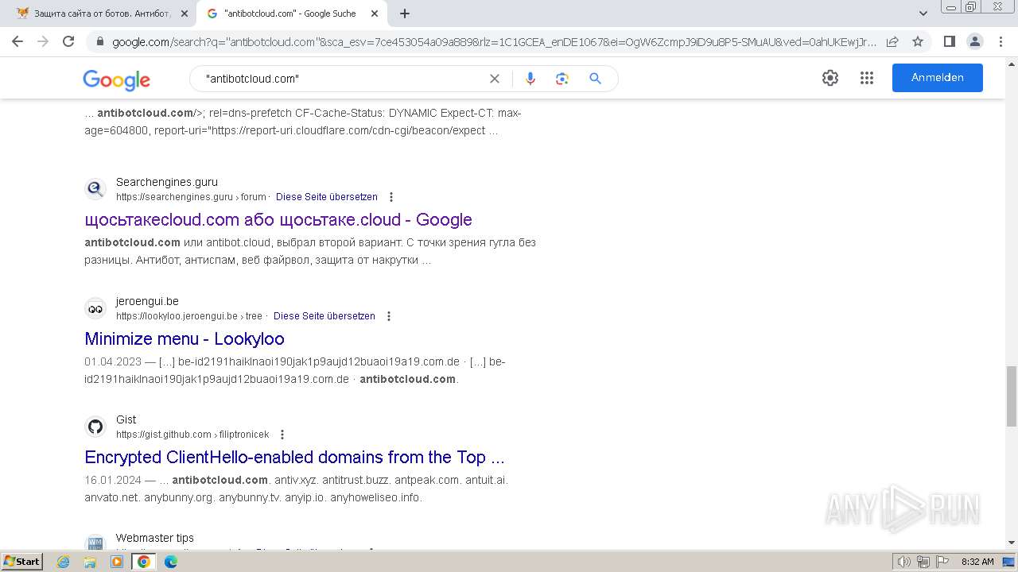This screenshot has width=1018, height=572.
Task: Open the Google logo homepage link
Action: (x=116, y=79)
